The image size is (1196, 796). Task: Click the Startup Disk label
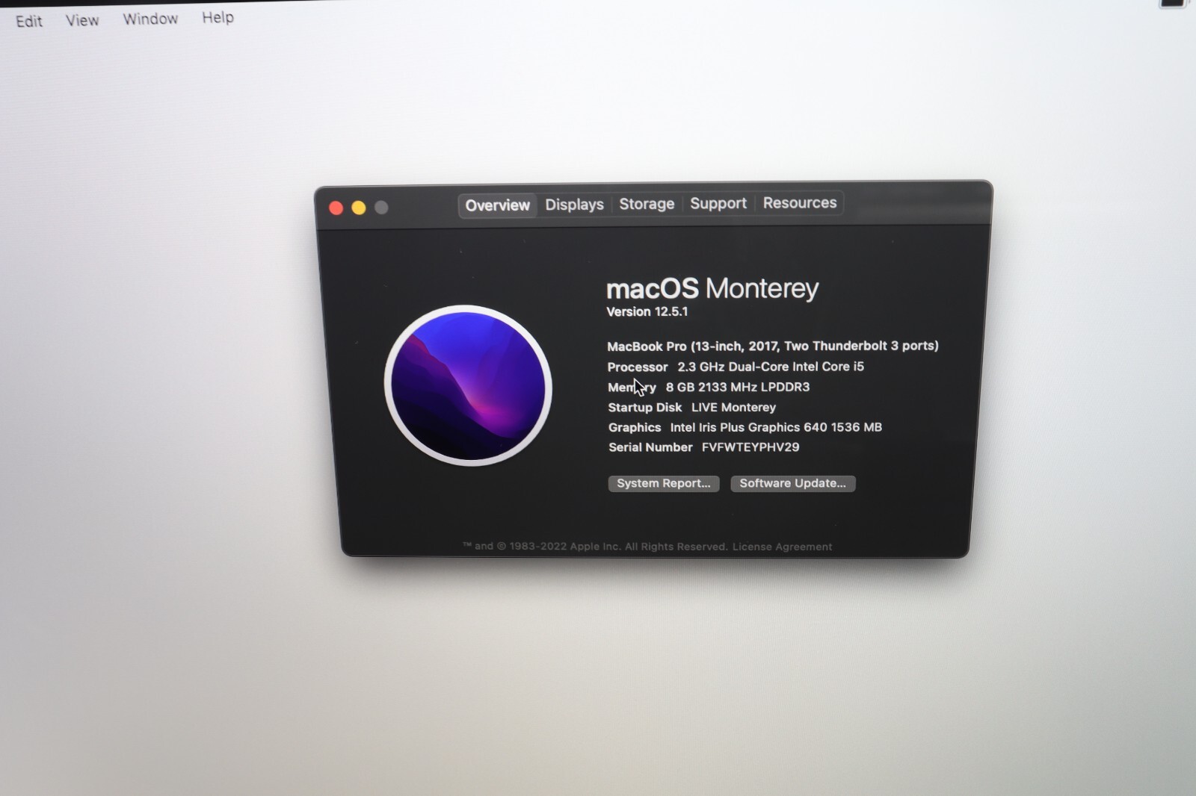point(645,407)
